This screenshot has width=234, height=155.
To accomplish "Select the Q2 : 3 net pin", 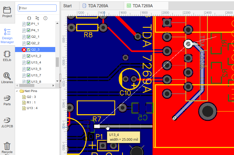I will 31,97.
